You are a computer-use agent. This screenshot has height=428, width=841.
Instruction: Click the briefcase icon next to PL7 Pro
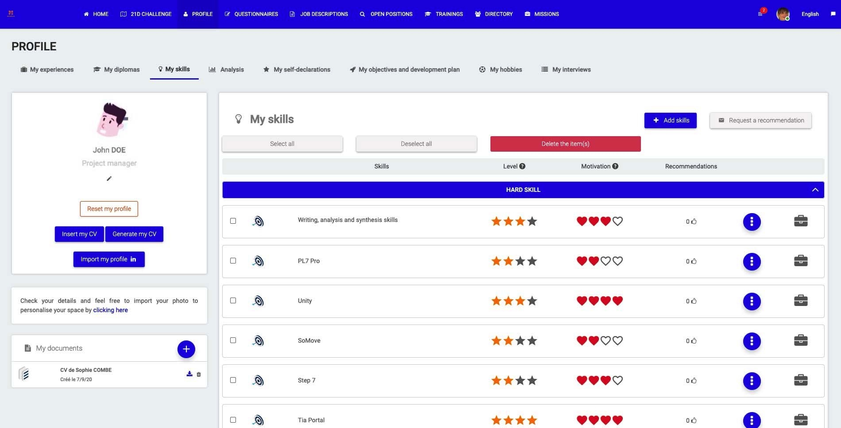click(800, 261)
